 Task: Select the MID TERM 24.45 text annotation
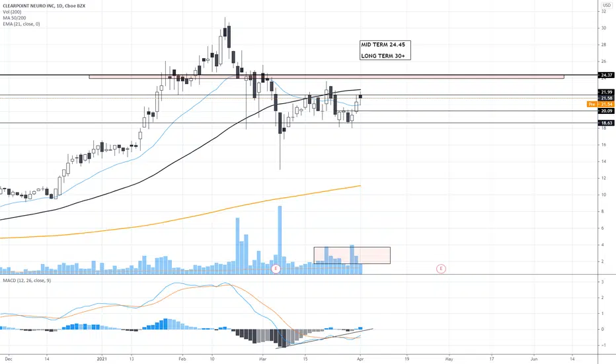tap(383, 45)
